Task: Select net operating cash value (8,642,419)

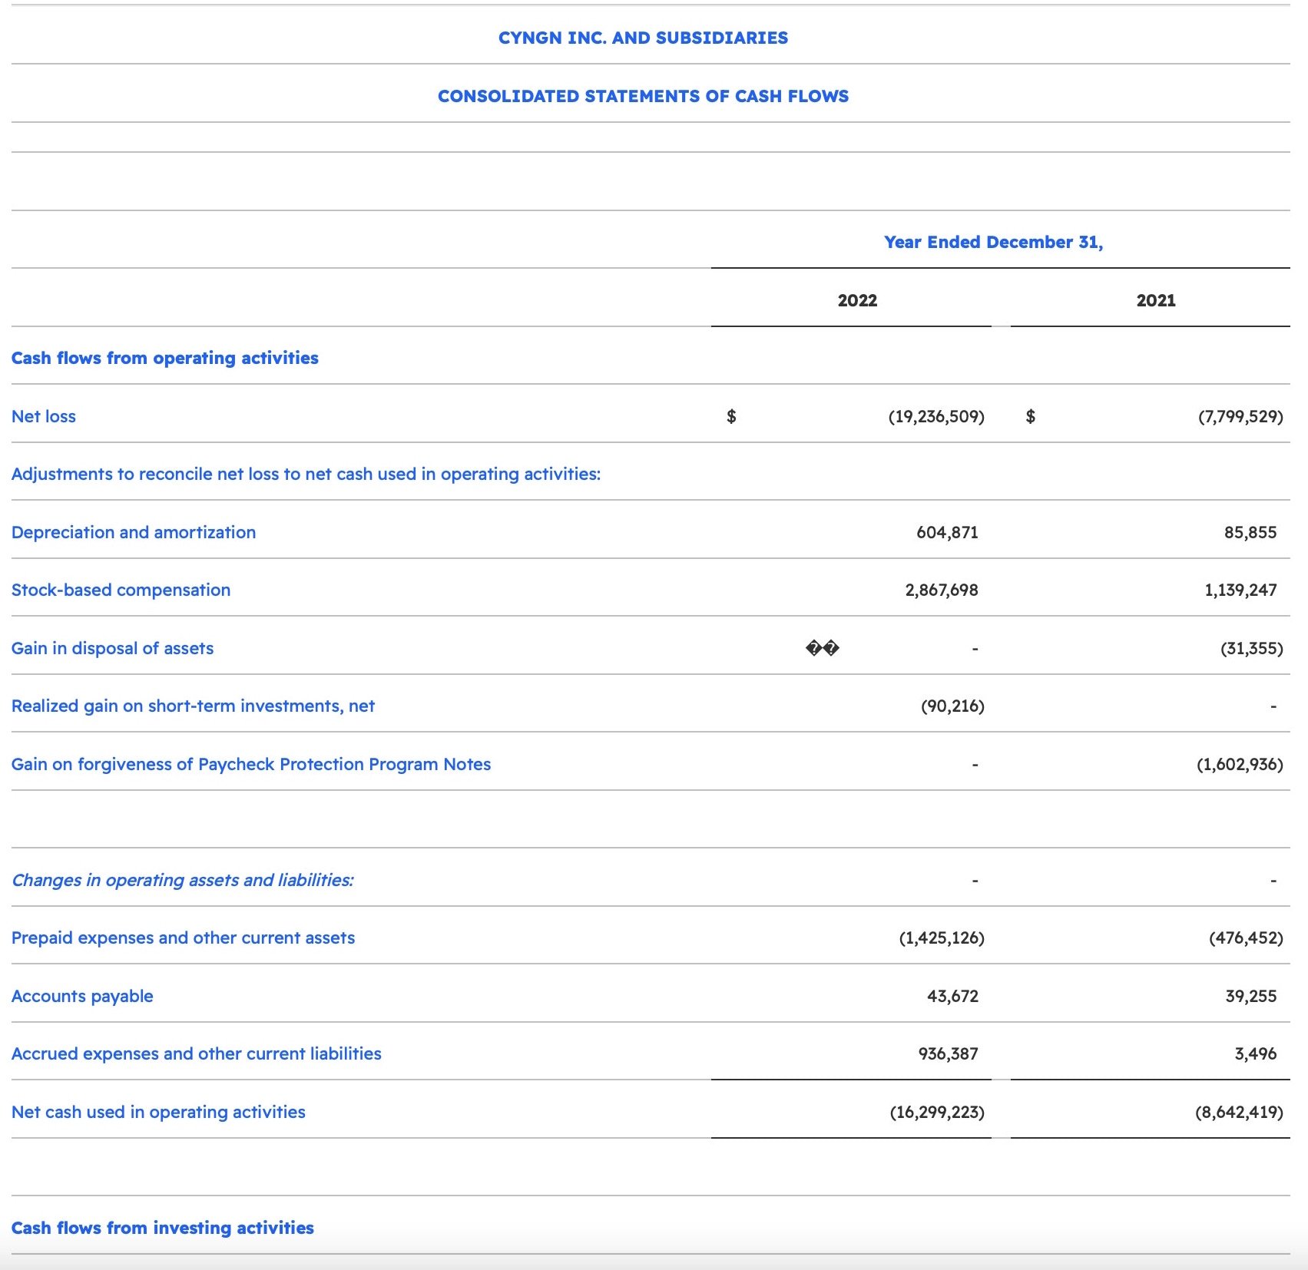Action: pyautogui.click(x=1239, y=1112)
